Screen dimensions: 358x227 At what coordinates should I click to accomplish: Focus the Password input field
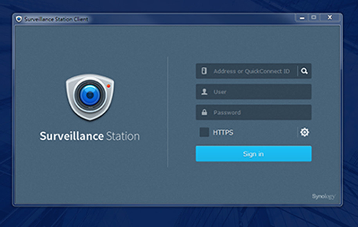click(254, 112)
